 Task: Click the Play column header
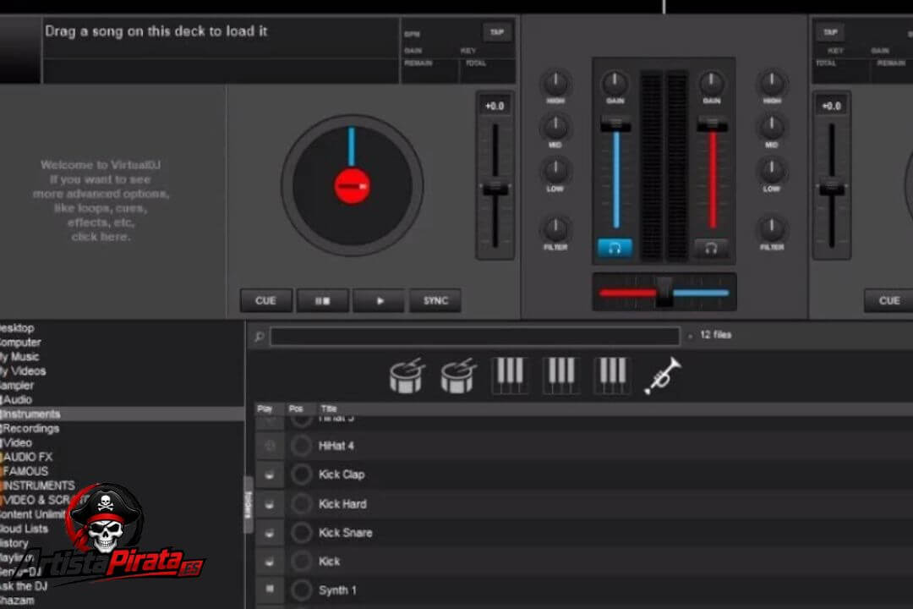pyautogui.click(x=265, y=409)
